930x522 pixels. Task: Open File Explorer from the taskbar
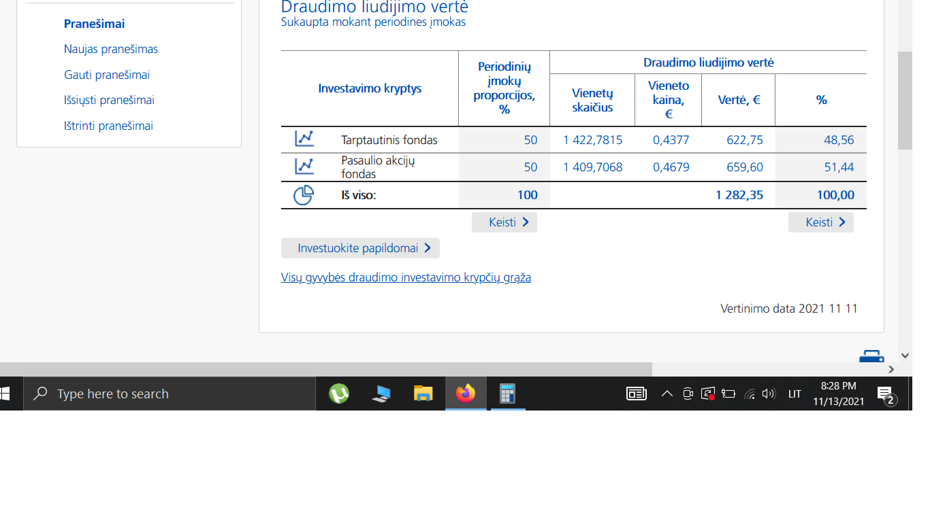(423, 394)
